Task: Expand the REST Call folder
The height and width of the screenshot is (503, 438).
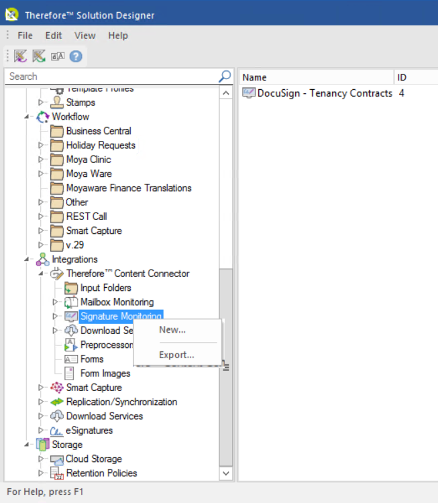Action: [x=41, y=216]
